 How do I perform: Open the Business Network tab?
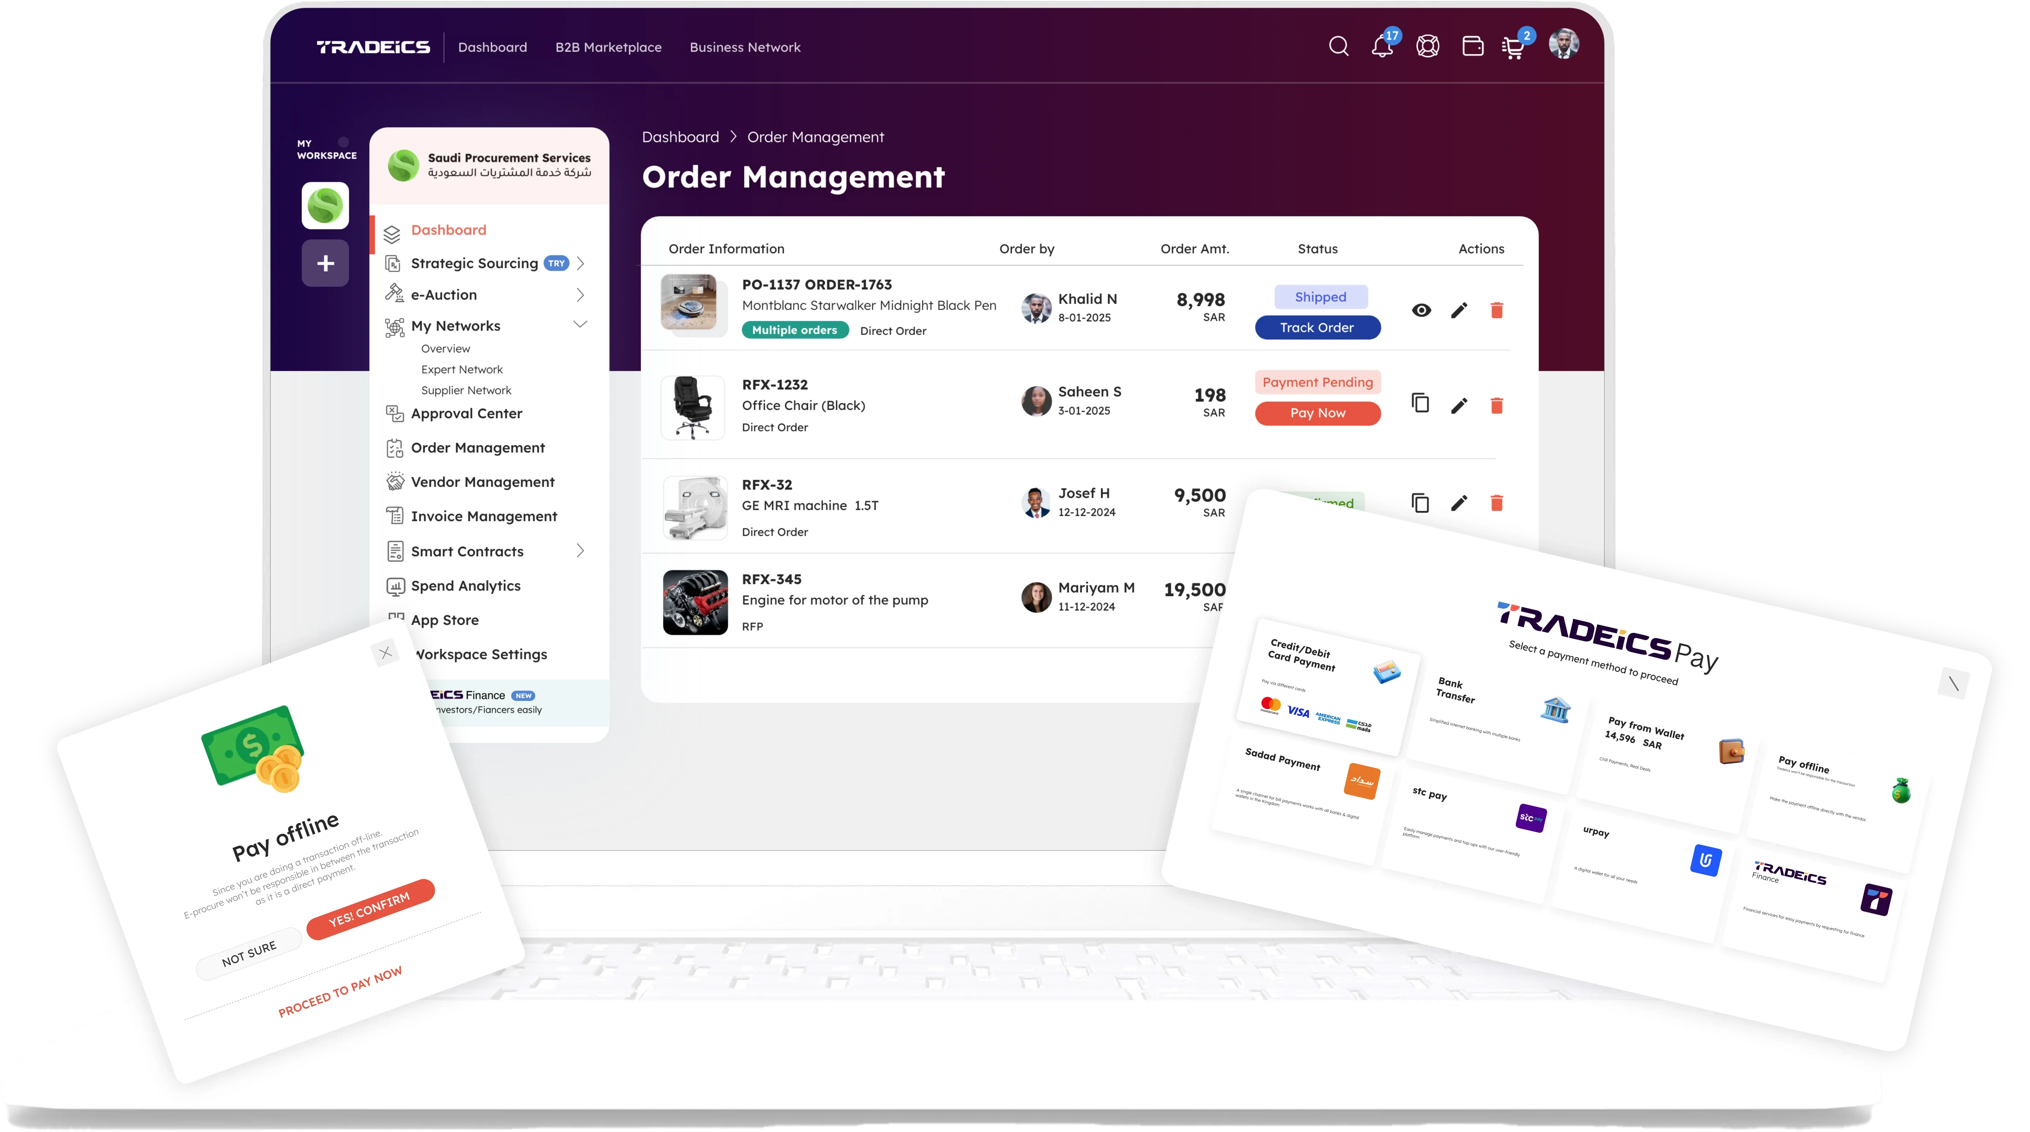pyautogui.click(x=745, y=47)
